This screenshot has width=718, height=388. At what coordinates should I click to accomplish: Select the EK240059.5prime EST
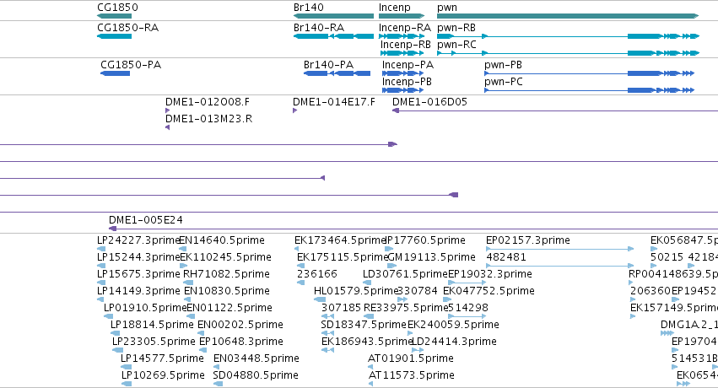410,333
